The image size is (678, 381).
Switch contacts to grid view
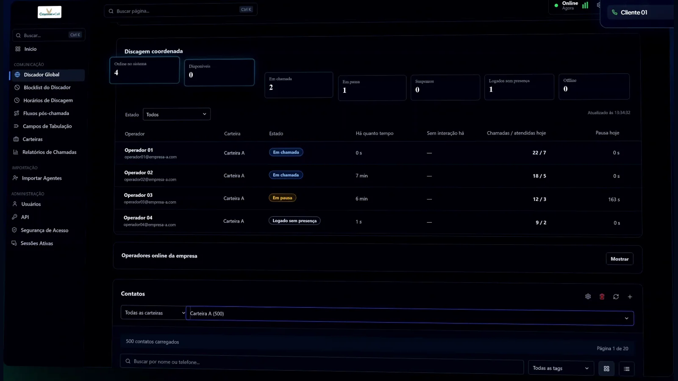point(606,369)
